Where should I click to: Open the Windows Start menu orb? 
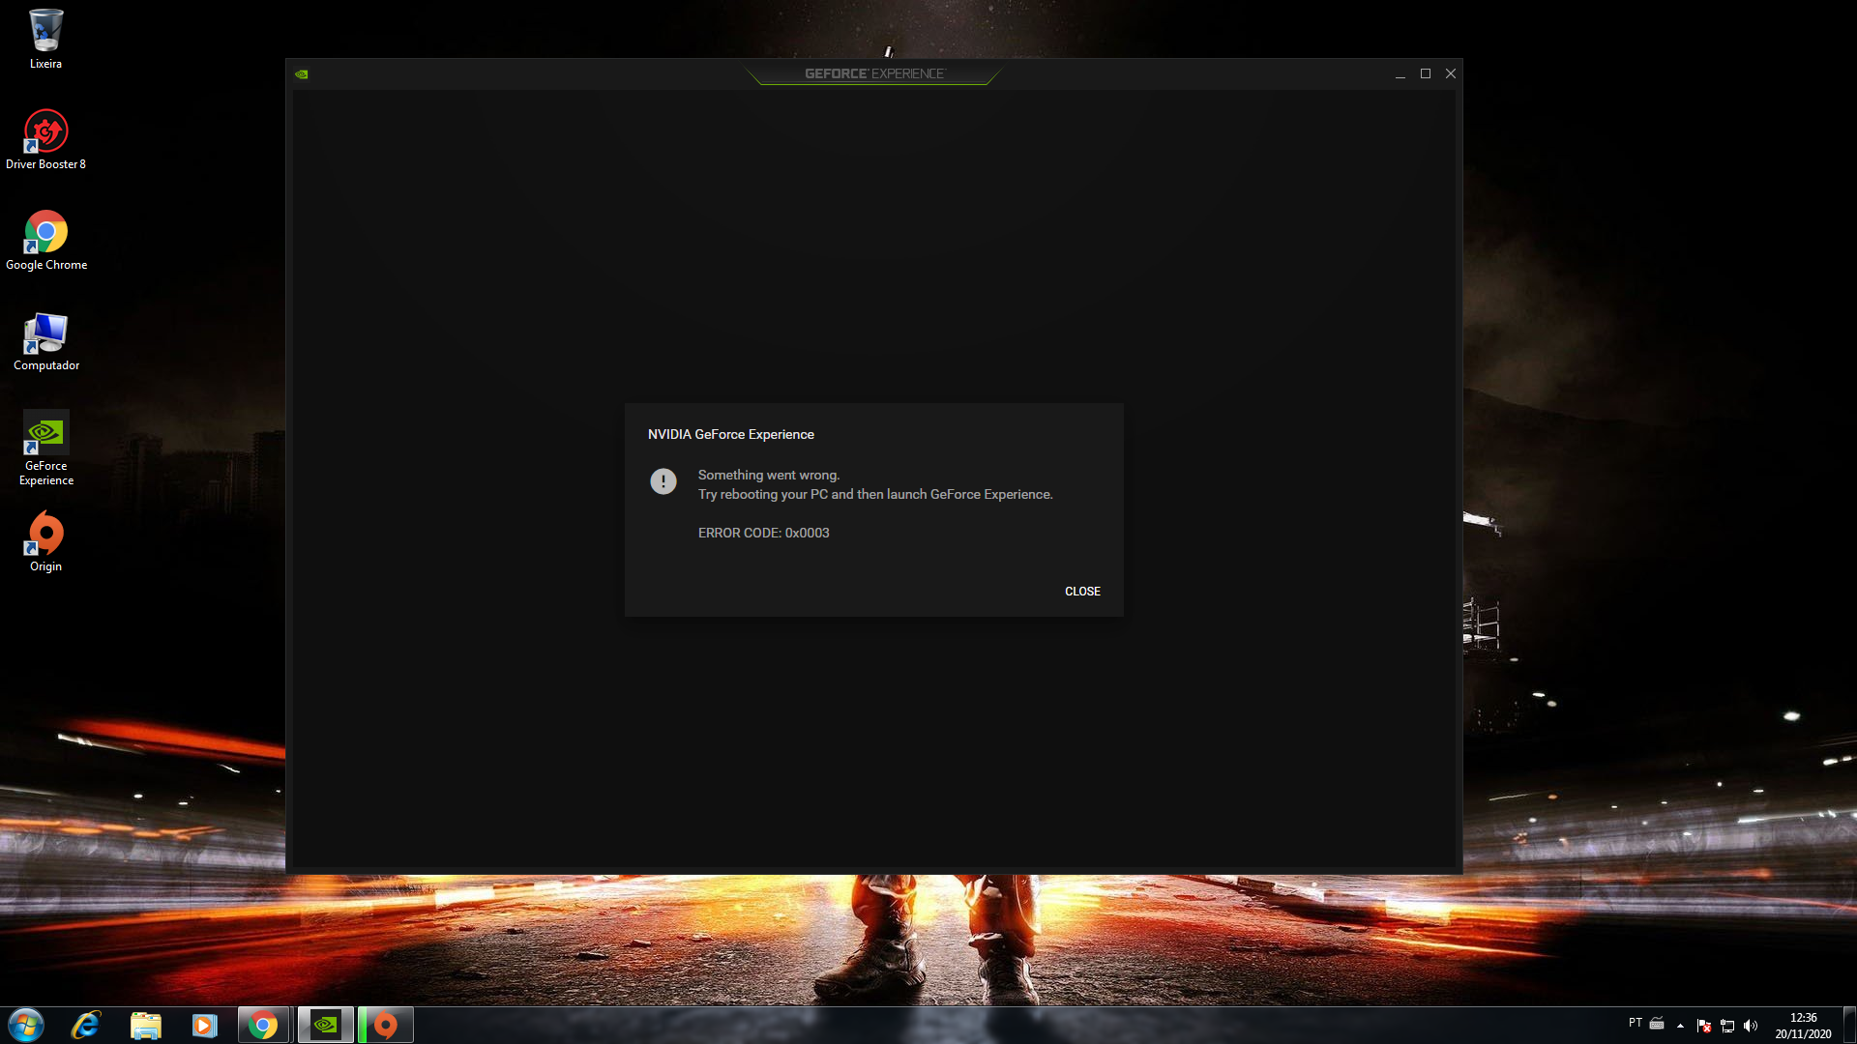tap(26, 1025)
